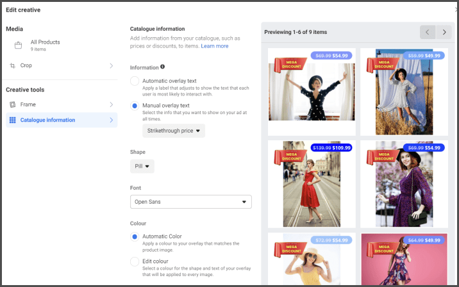Go to next preview items page
Viewport: 459px width, 287px height.
(444, 32)
